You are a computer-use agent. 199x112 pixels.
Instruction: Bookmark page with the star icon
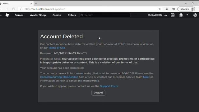click(160, 9)
